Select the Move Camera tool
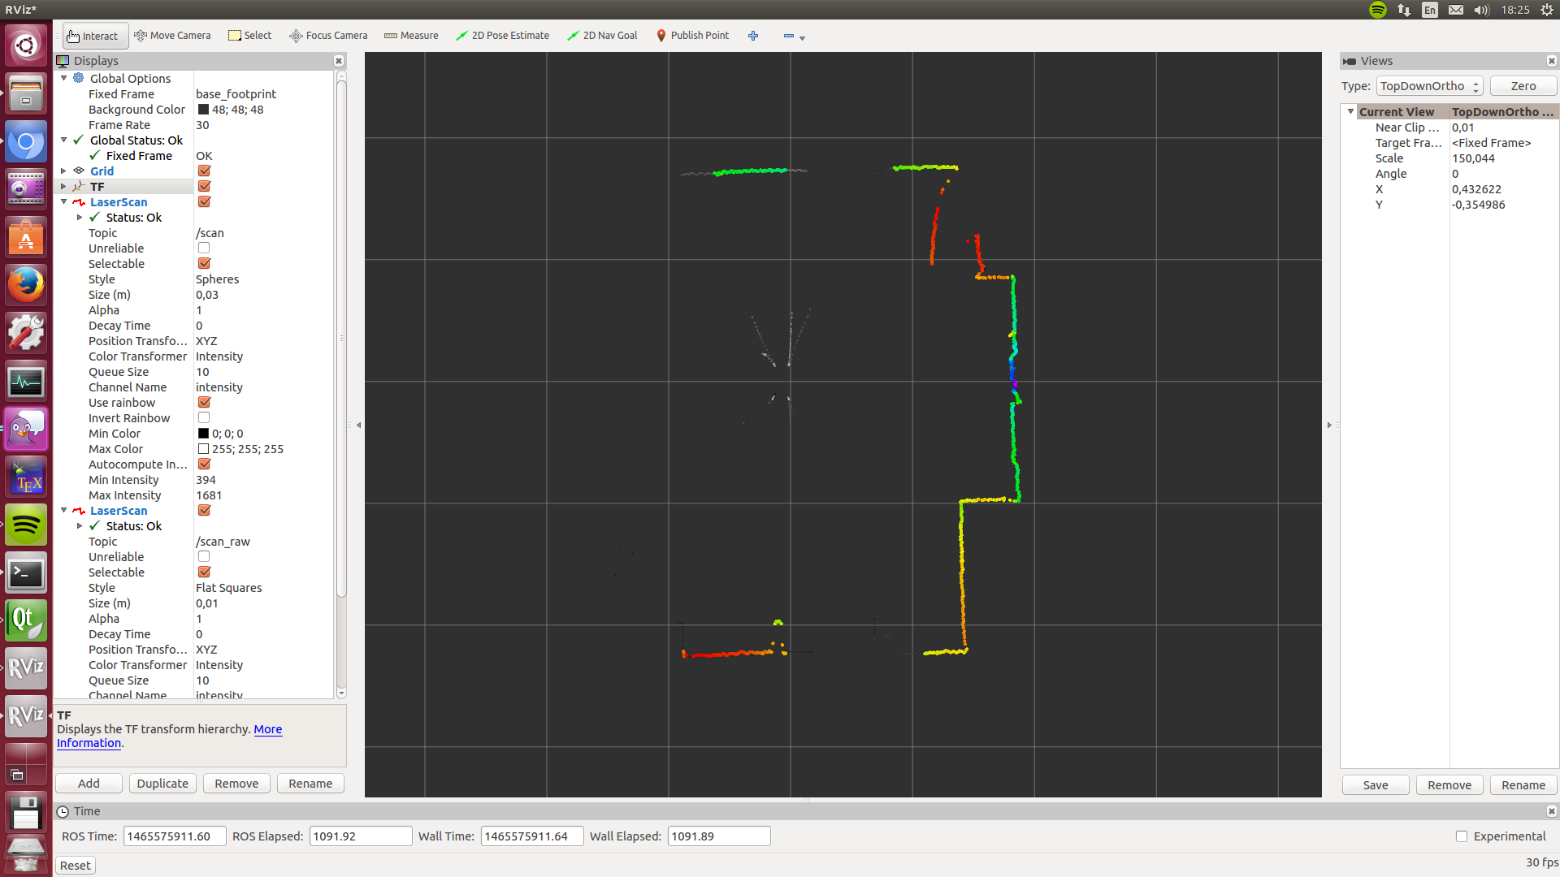 click(172, 36)
